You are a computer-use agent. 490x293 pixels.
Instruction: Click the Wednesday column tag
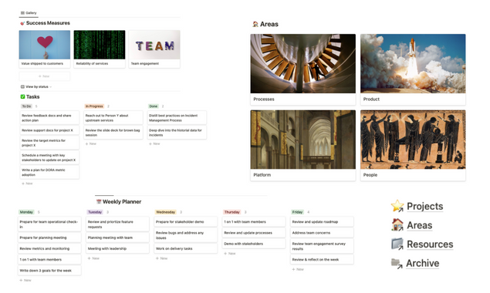pyautogui.click(x=166, y=212)
